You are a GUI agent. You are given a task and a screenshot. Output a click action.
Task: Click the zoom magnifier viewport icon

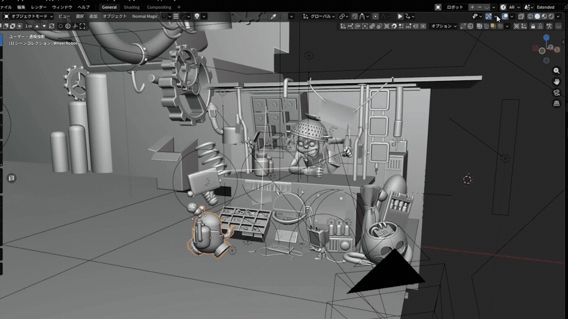556,71
